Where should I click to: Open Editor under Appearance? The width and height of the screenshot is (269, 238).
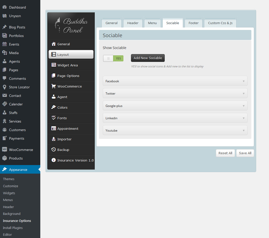pyautogui.click(x=7, y=234)
